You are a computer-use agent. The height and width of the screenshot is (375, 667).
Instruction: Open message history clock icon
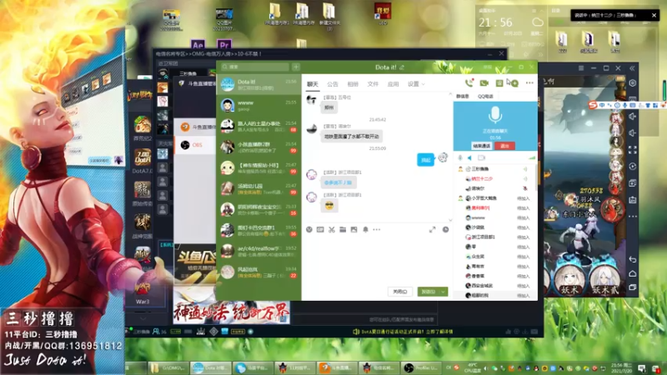point(445,230)
